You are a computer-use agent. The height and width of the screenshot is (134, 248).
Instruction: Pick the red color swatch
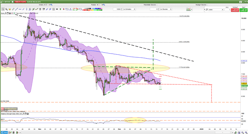(x=84, y=10)
